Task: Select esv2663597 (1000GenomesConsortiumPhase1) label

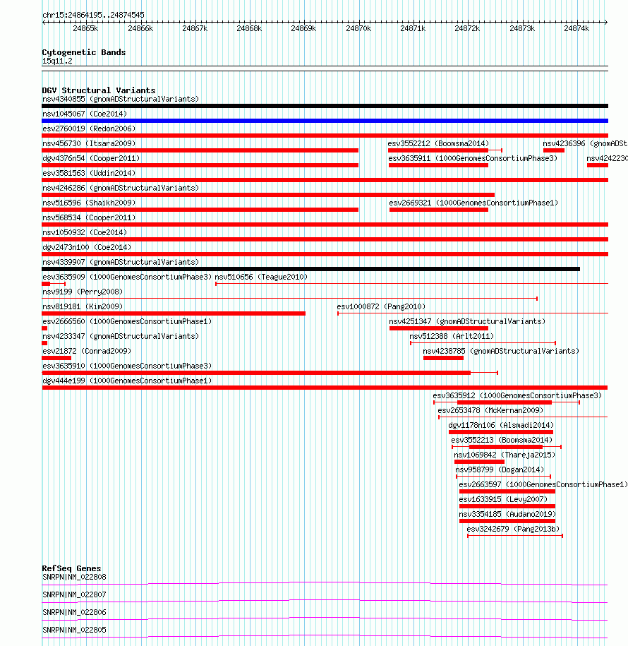Action: tap(543, 484)
